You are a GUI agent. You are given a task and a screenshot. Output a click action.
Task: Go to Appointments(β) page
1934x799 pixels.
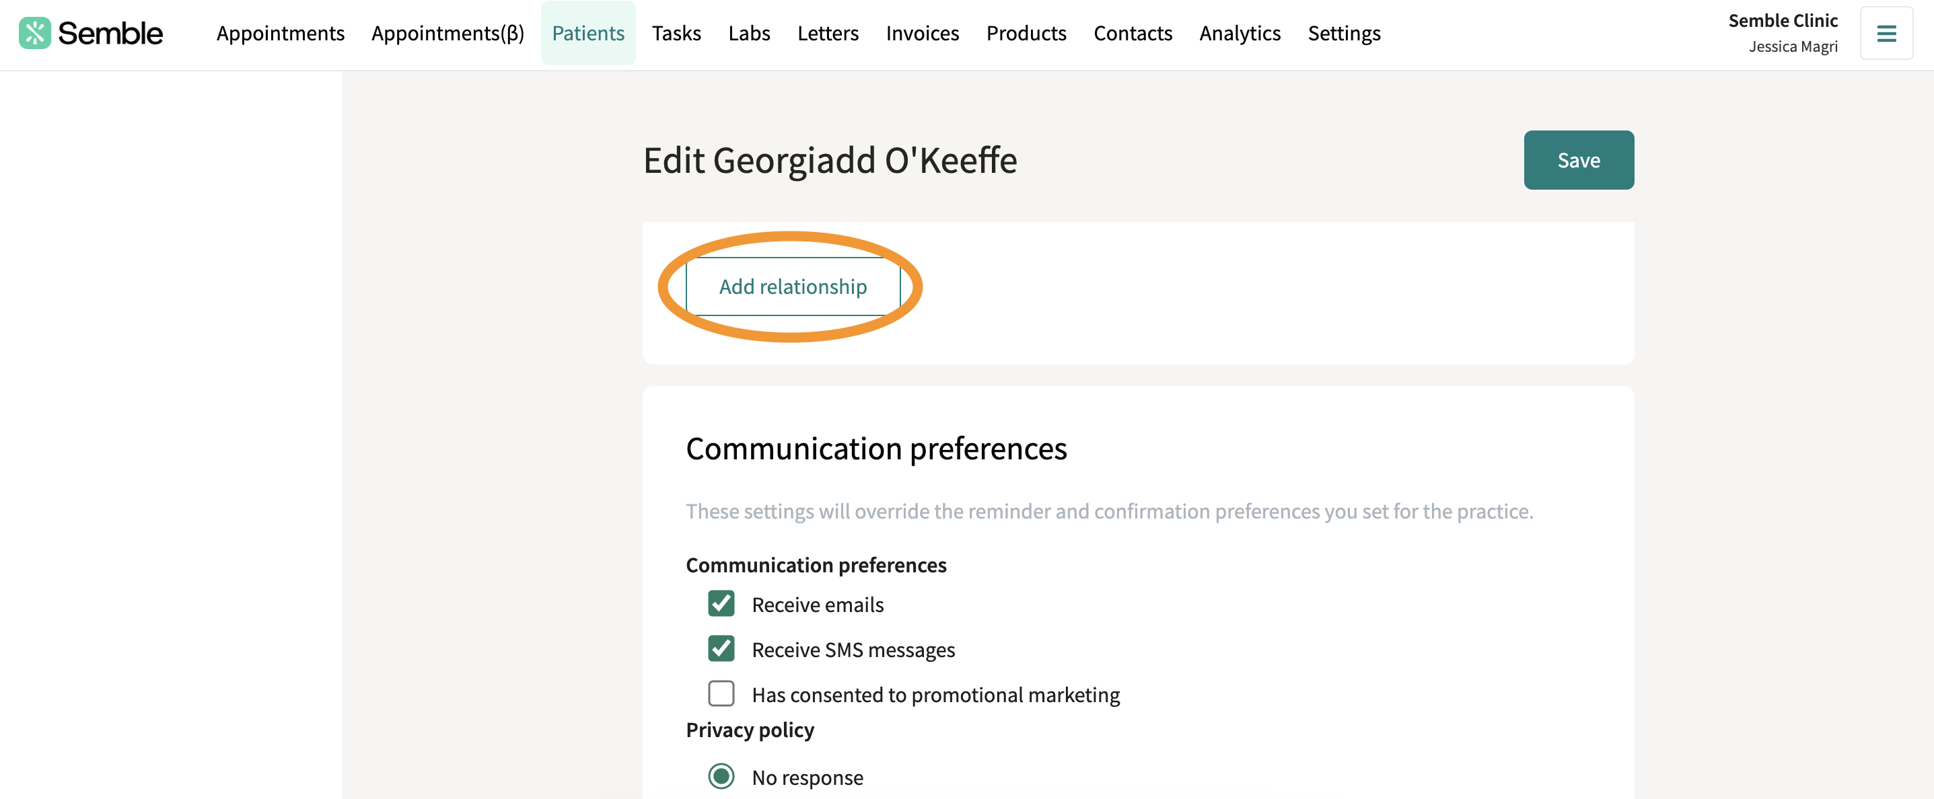click(x=447, y=33)
